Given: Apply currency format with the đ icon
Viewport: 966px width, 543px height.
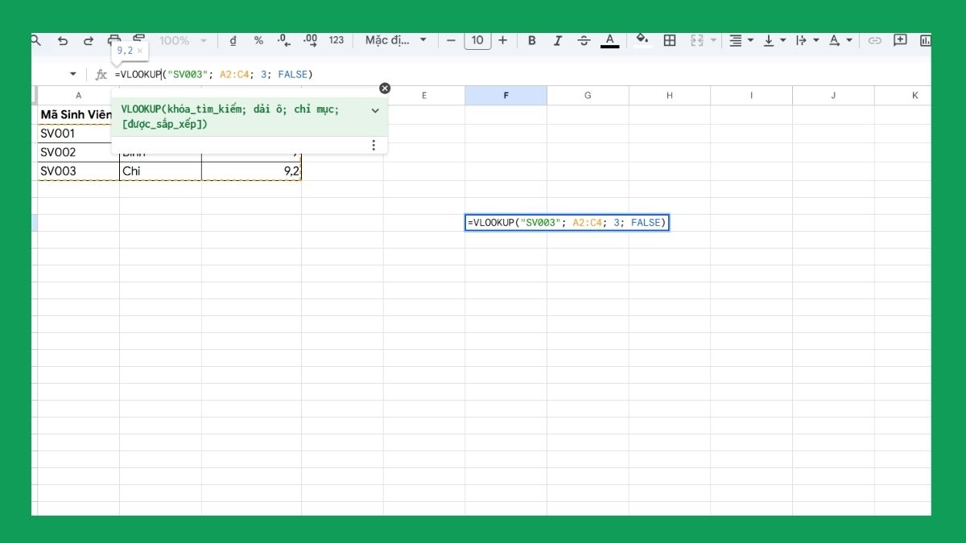Looking at the screenshot, I should [233, 39].
